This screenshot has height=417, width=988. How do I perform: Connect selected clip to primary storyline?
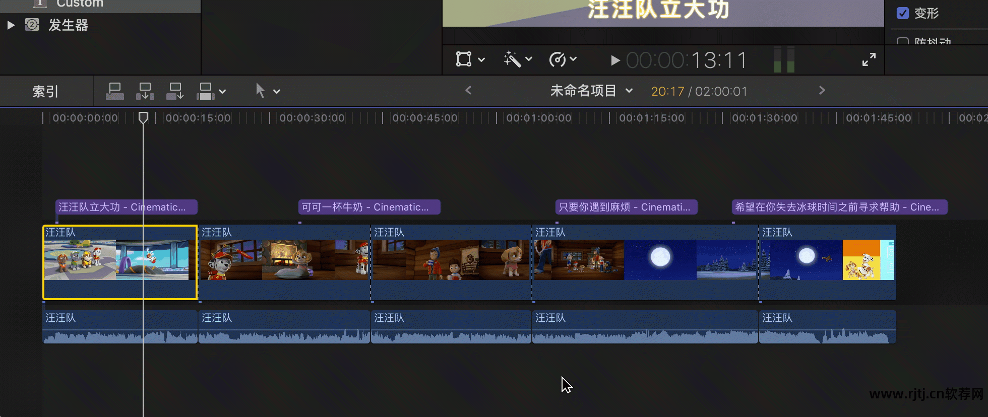point(115,91)
